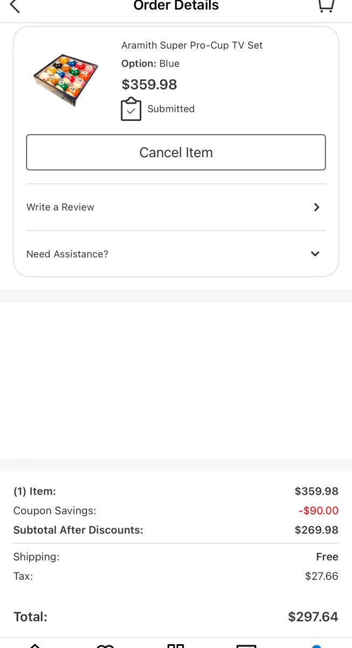Tap the red -$90.00 coupon savings amount
352x648 pixels.
318,511
